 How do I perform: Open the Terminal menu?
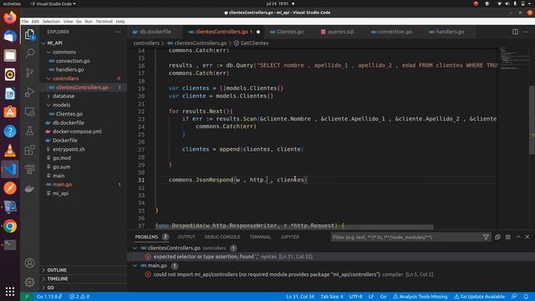pyautogui.click(x=104, y=21)
